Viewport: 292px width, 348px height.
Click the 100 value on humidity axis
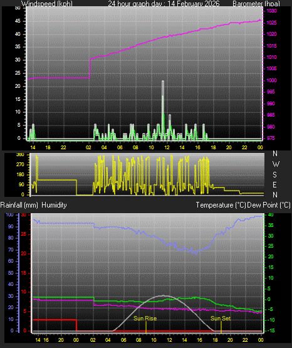[x=9, y=215]
